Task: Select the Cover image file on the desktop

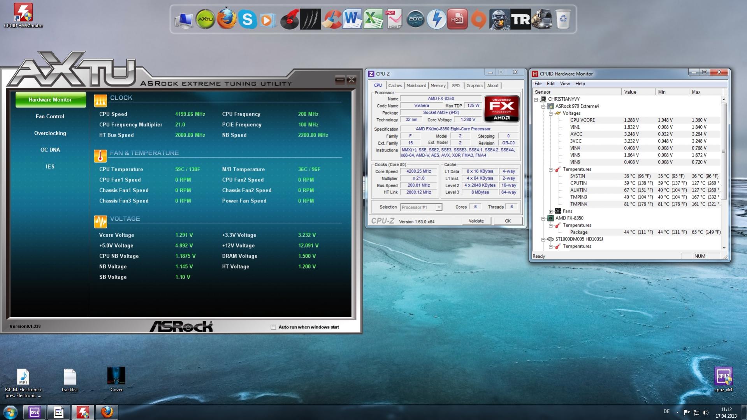Action: pos(116,380)
